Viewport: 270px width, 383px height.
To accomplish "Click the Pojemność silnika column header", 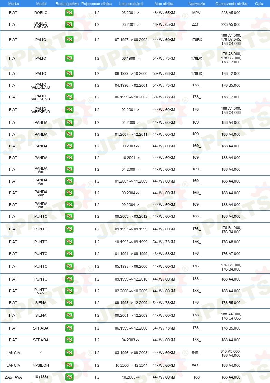I will coord(97,4).
